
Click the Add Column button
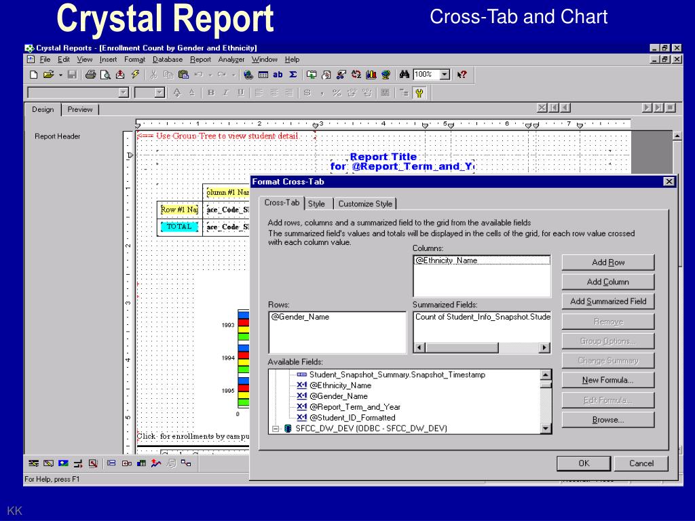point(608,282)
